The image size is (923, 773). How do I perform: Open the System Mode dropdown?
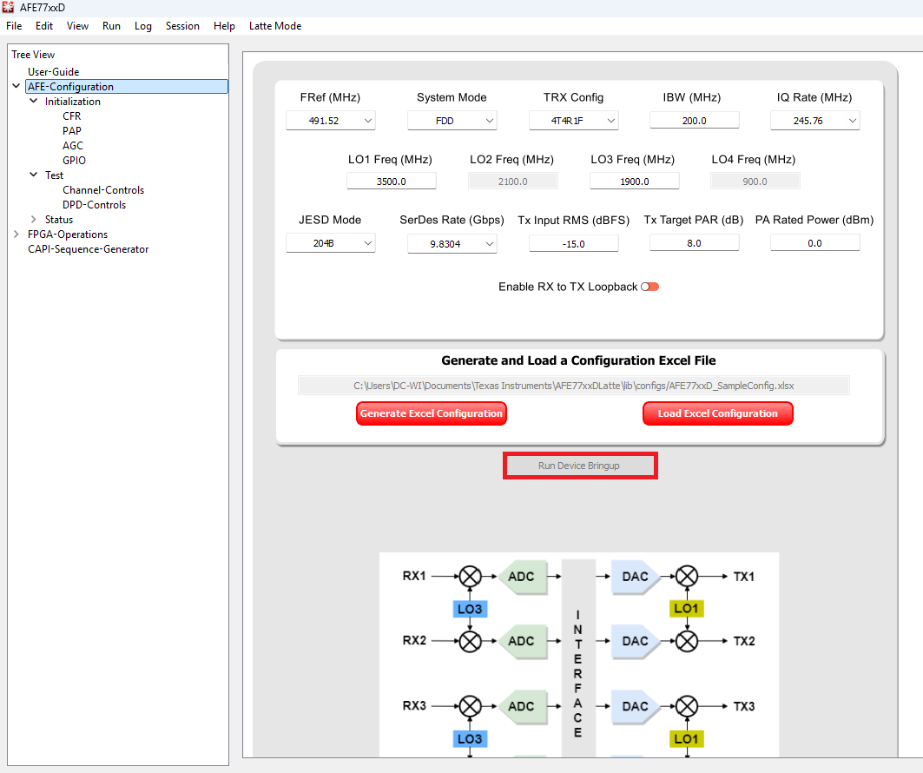[452, 121]
